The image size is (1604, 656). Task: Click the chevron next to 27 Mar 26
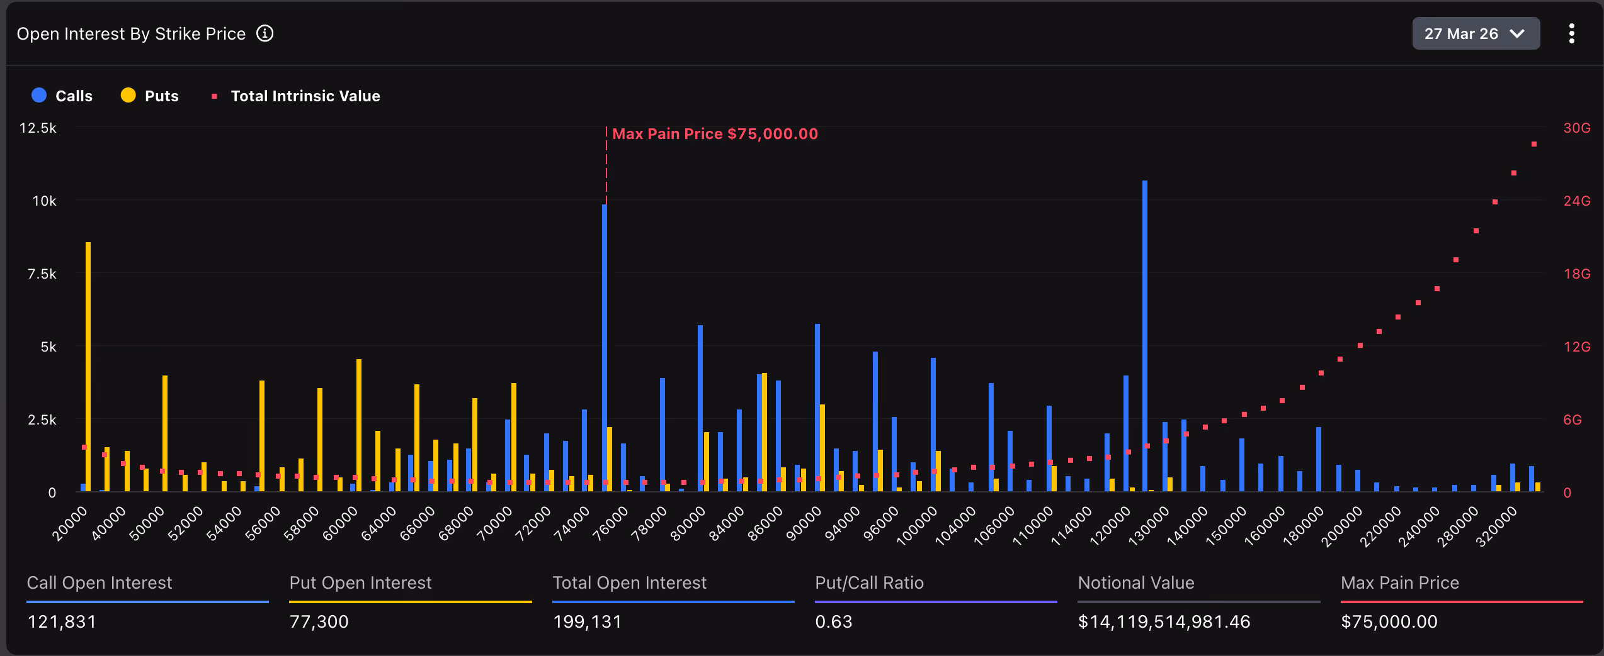(1516, 33)
